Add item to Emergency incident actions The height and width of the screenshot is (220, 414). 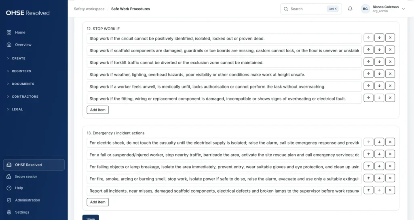pos(98,202)
